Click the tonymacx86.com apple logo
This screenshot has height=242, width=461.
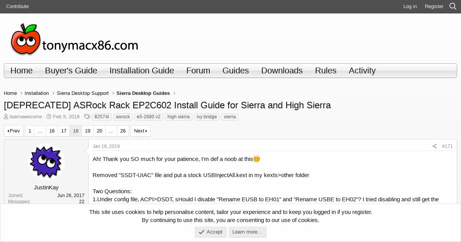[x=75, y=39]
